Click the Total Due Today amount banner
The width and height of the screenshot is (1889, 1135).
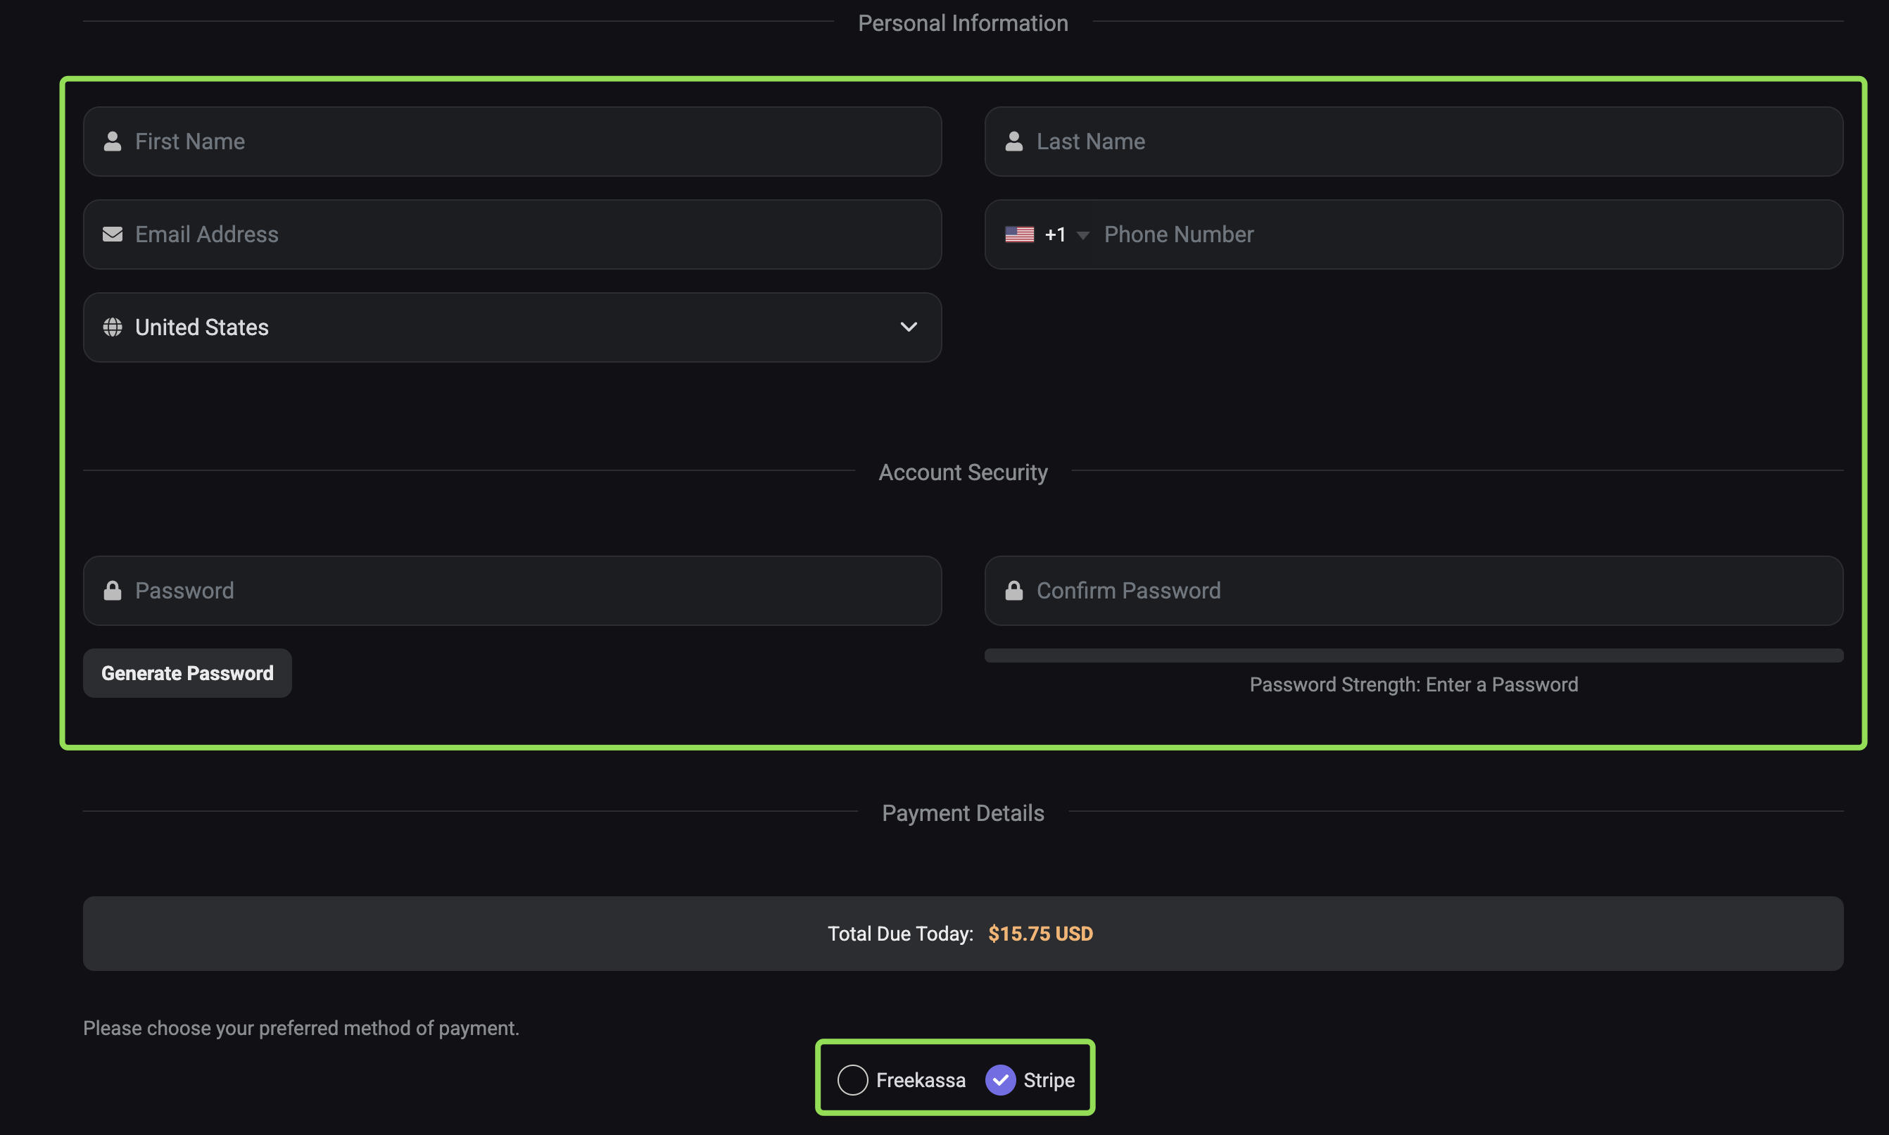pyautogui.click(x=964, y=934)
